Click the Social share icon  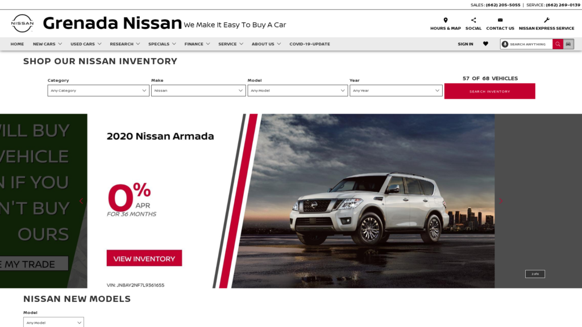(x=473, y=20)
